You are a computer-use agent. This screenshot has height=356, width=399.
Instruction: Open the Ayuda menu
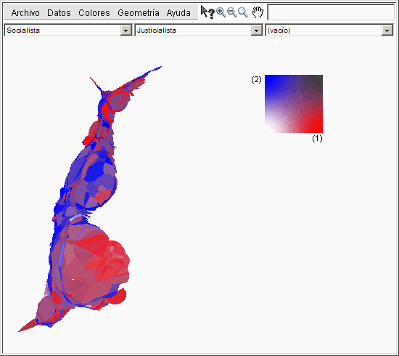(178, 13)
